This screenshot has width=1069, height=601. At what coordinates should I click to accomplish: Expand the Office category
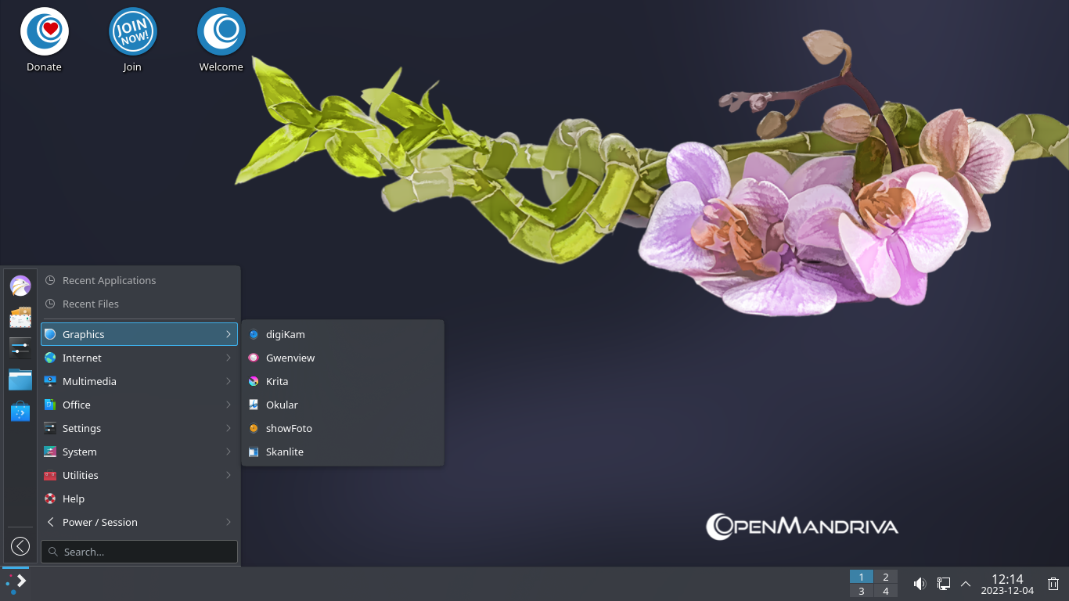(139, 405)
